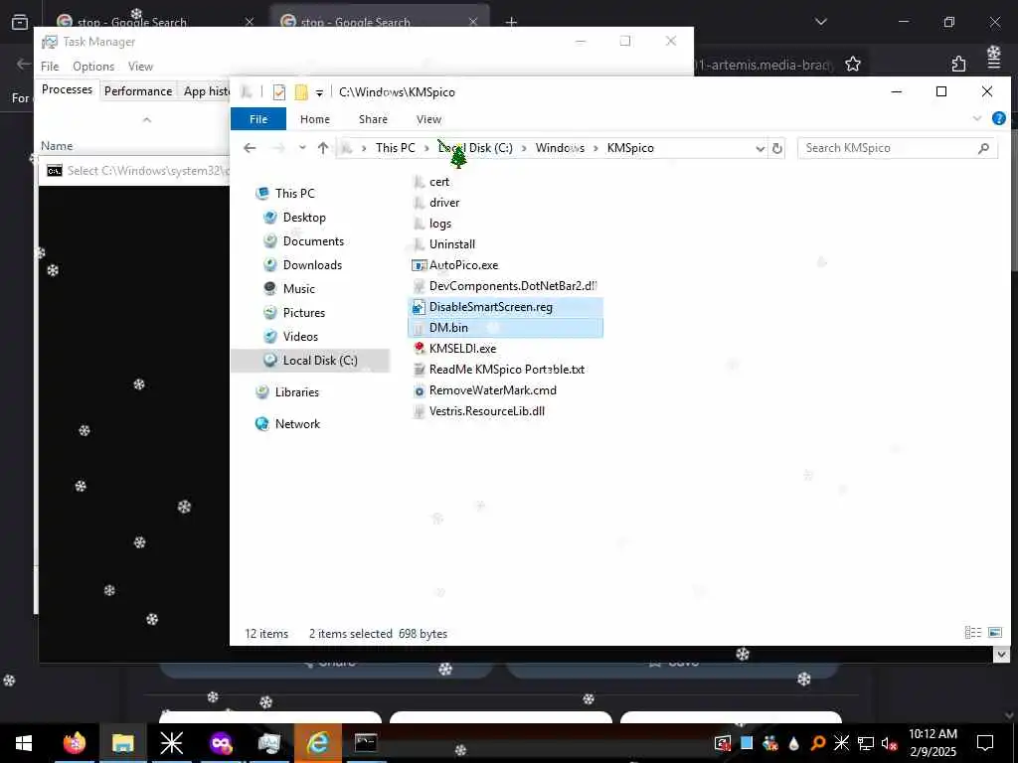Open Music in navigation pane
Image resolution: width=1018 pixels, height=763 pixels.
point(298,289)
